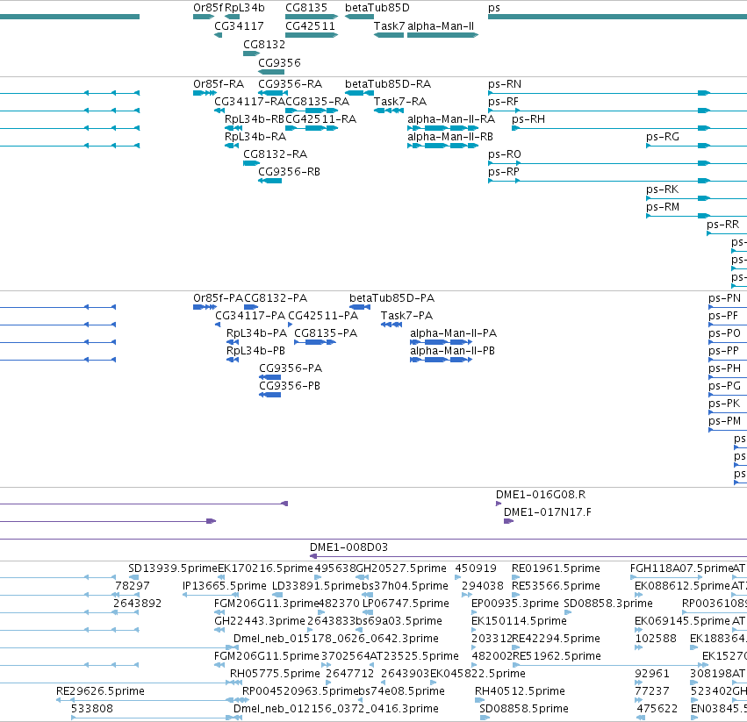Select the CG42511 gene label

click(x=310, y=26)
